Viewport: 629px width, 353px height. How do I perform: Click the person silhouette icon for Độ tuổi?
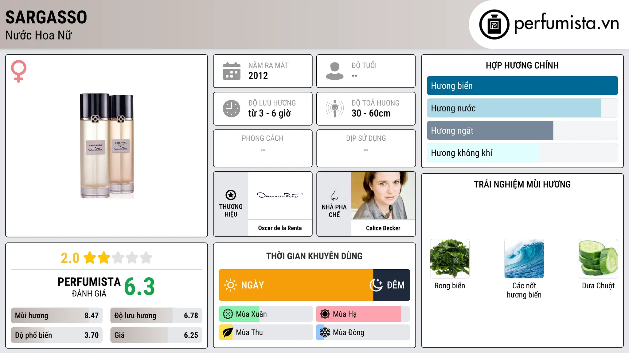pos(335,71)
